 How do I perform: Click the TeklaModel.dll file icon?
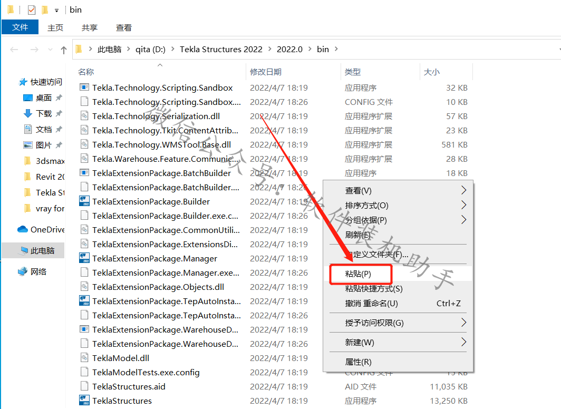[x=84, y=357]
